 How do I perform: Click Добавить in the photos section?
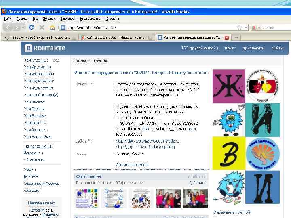point(198,183)
